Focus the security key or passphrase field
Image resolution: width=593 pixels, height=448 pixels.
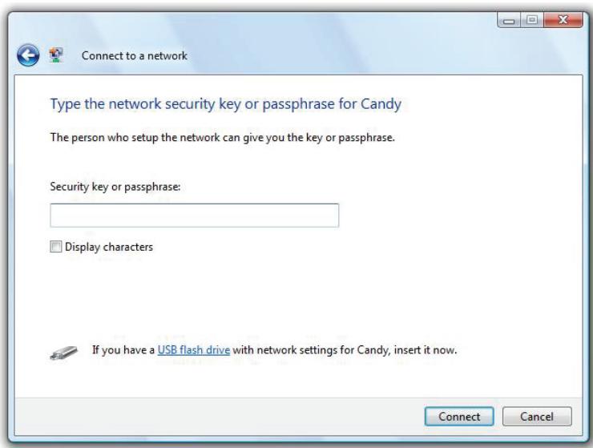[x=195, y=216]
